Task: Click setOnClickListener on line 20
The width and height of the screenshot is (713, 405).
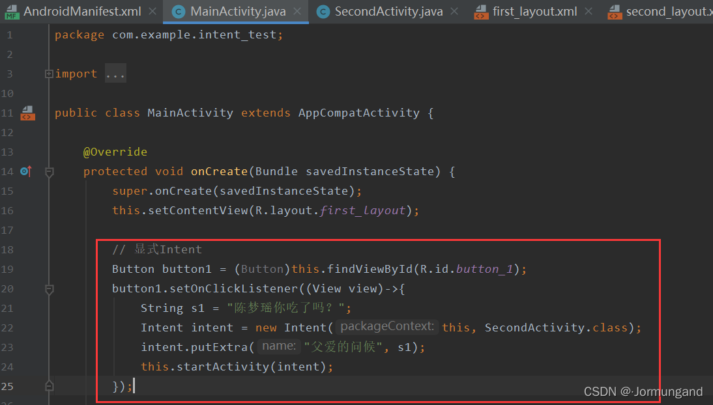Action: (234, 288)
